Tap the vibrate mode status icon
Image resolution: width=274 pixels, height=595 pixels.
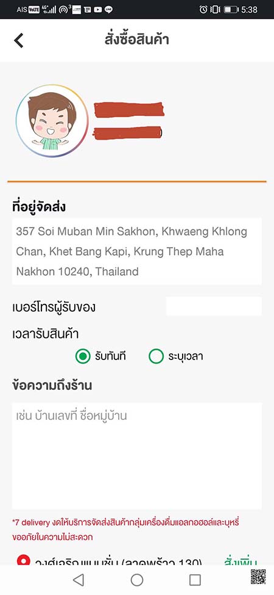215,10
